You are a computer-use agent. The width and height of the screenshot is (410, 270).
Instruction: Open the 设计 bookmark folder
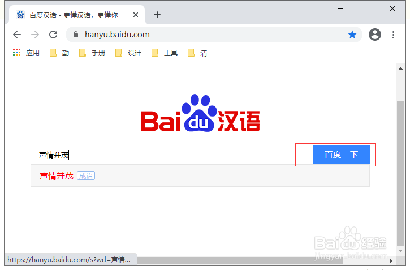point(128,53)
